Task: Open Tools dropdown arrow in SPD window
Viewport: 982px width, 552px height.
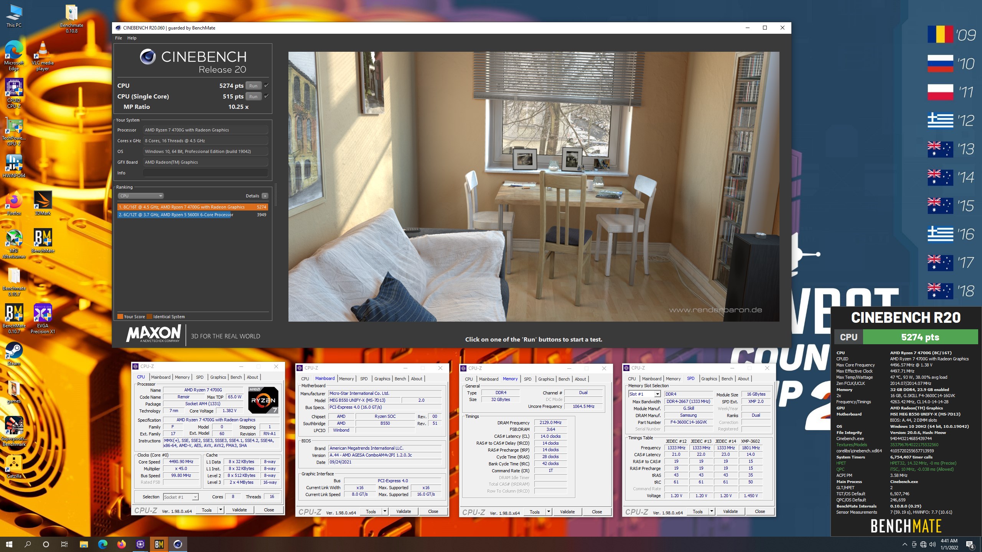Action: coord(712,511)
